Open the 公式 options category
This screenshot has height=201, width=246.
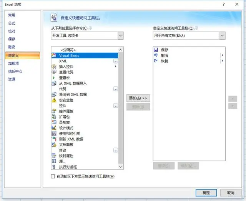tap(12, 23)
